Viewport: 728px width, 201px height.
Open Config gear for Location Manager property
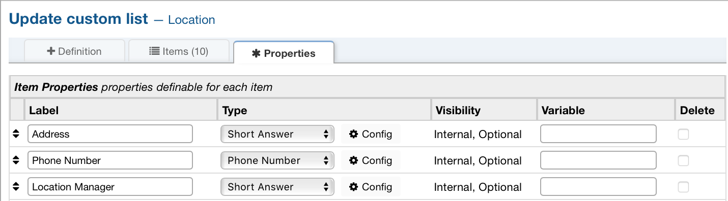pos(371,187)
